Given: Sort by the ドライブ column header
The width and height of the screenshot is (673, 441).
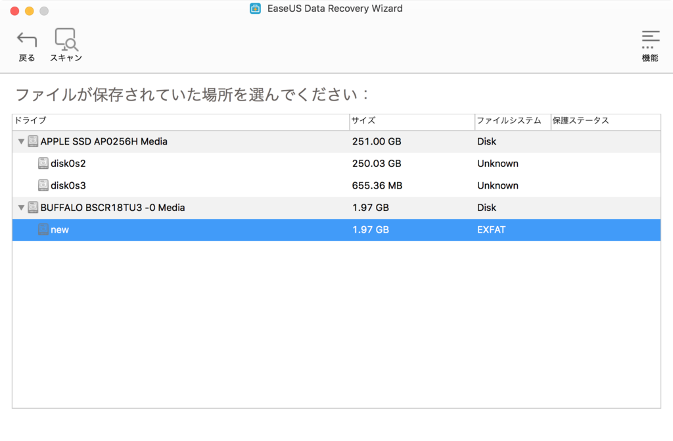Looking at the screenshot, I should click(x=181, y=121).
